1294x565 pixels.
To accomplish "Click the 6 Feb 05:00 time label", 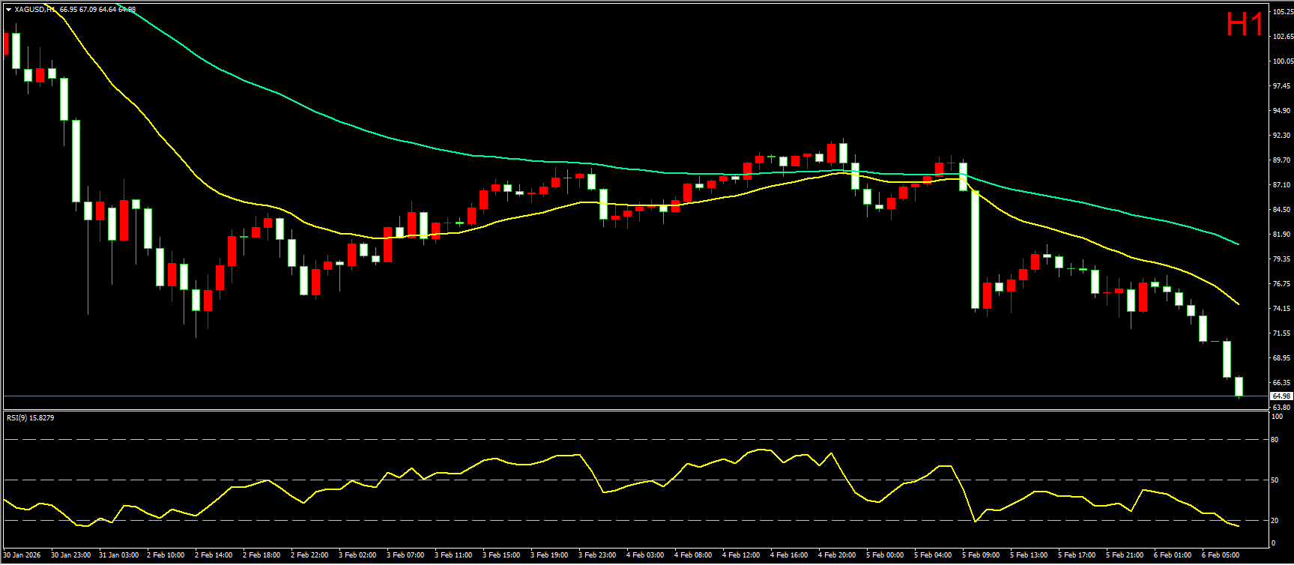I will click(x=1220, y=555).
